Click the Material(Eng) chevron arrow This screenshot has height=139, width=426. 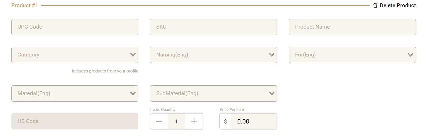133,93
